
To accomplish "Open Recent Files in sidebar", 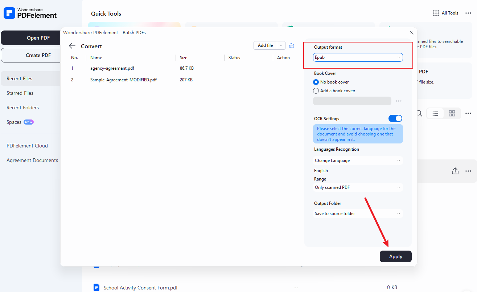I will pos(30,78).
